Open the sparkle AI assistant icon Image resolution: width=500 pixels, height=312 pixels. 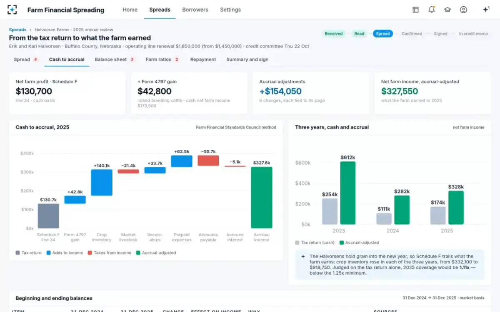(486, 10)
